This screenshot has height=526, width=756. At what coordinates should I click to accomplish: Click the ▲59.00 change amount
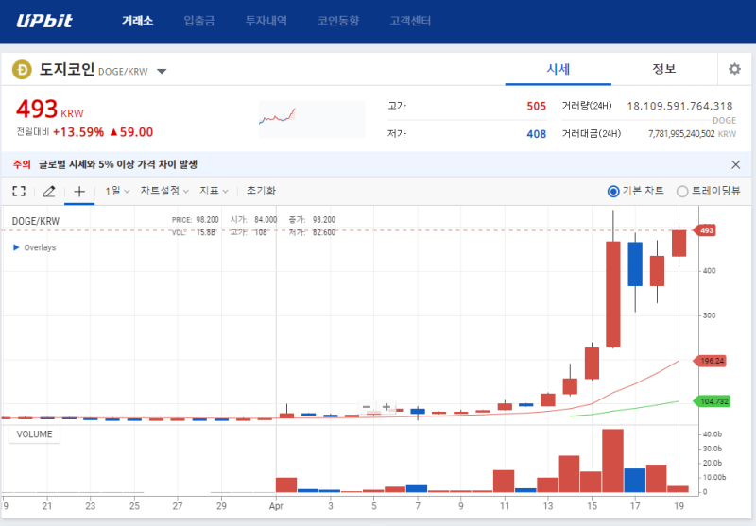(131, 132)
